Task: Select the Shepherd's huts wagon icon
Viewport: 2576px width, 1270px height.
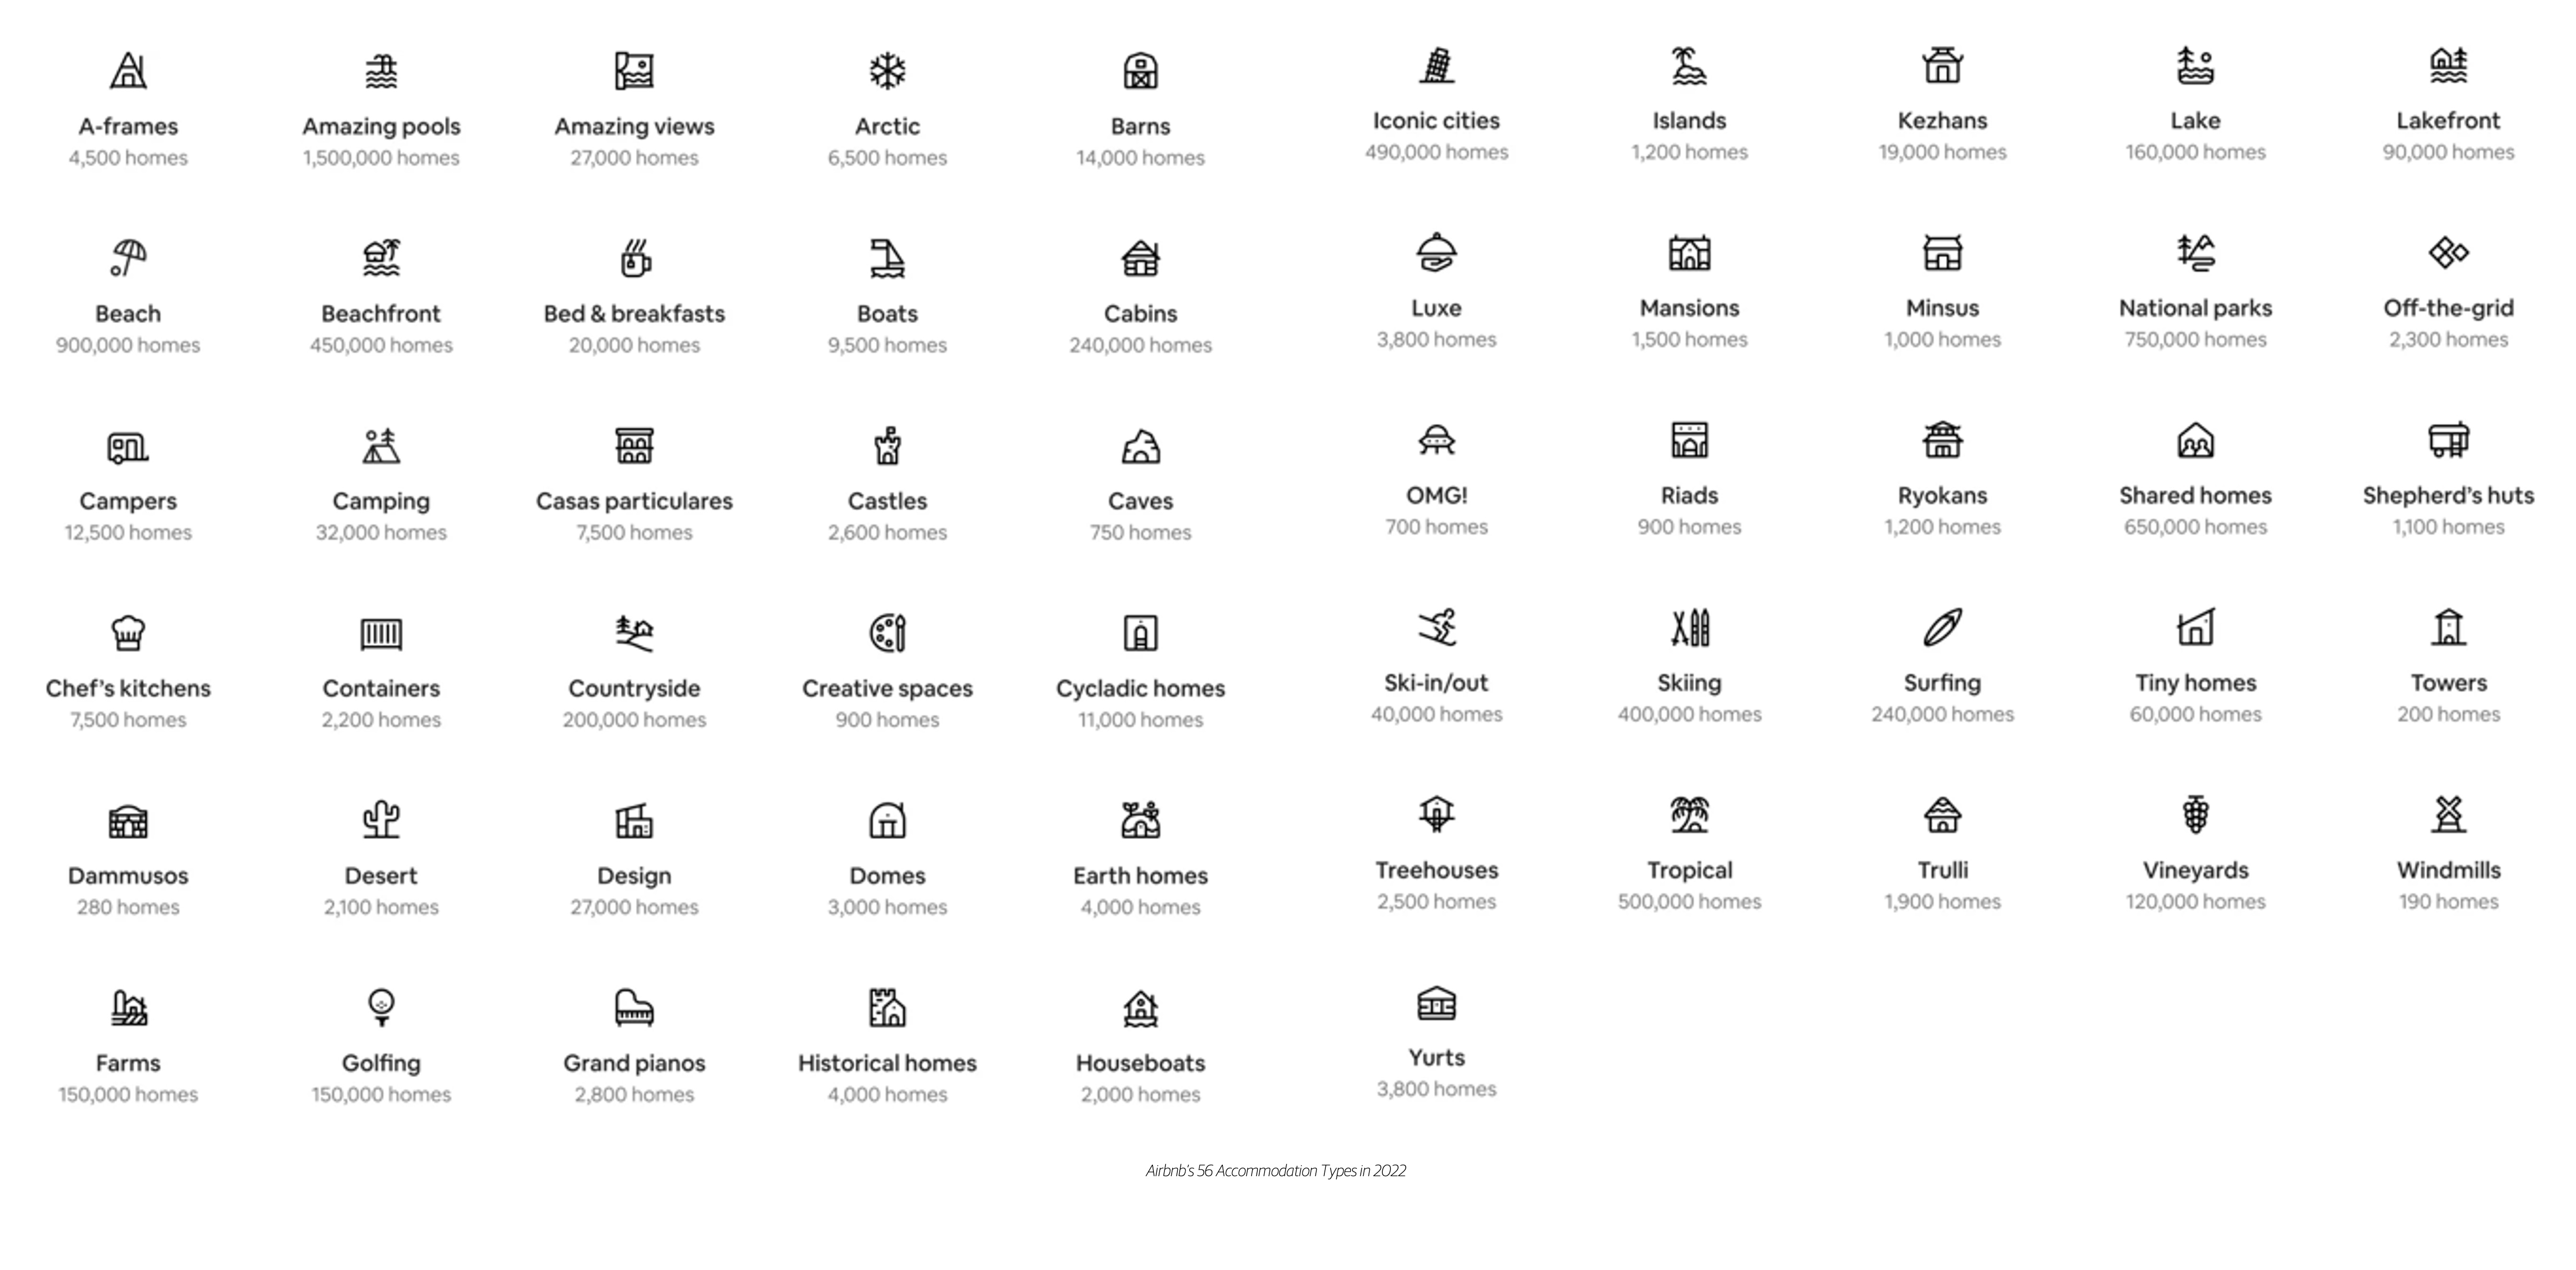Action: (2448, 440)
